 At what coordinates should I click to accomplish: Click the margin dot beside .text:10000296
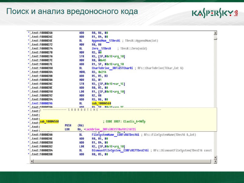[29, 102]
